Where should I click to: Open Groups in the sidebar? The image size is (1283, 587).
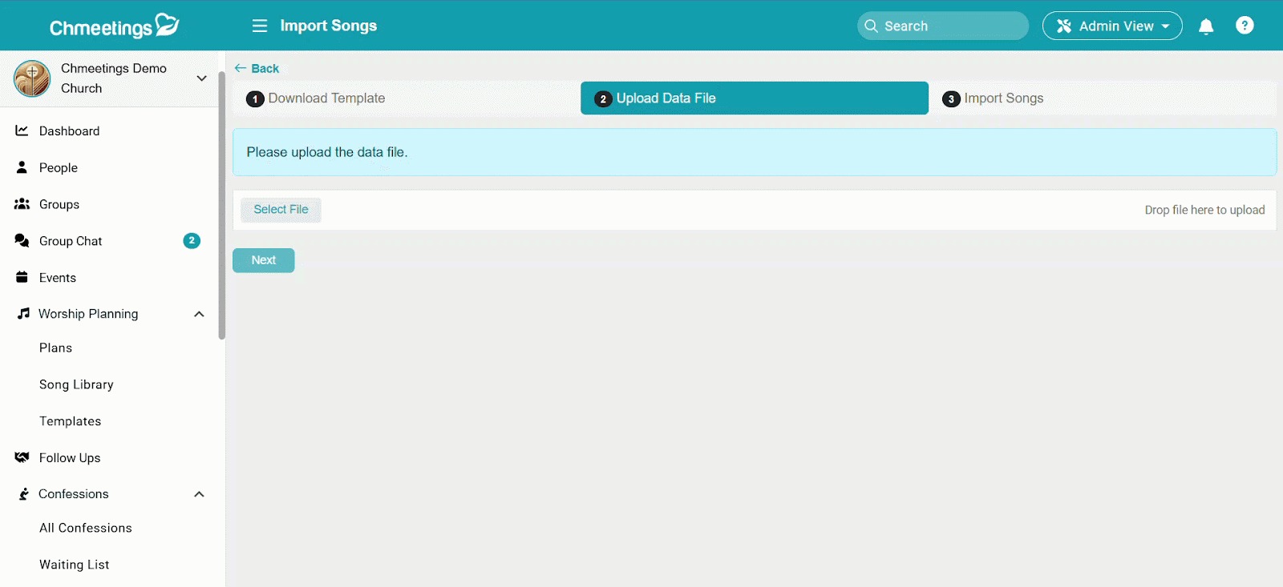pyautogui.click(x=59, y=204)
